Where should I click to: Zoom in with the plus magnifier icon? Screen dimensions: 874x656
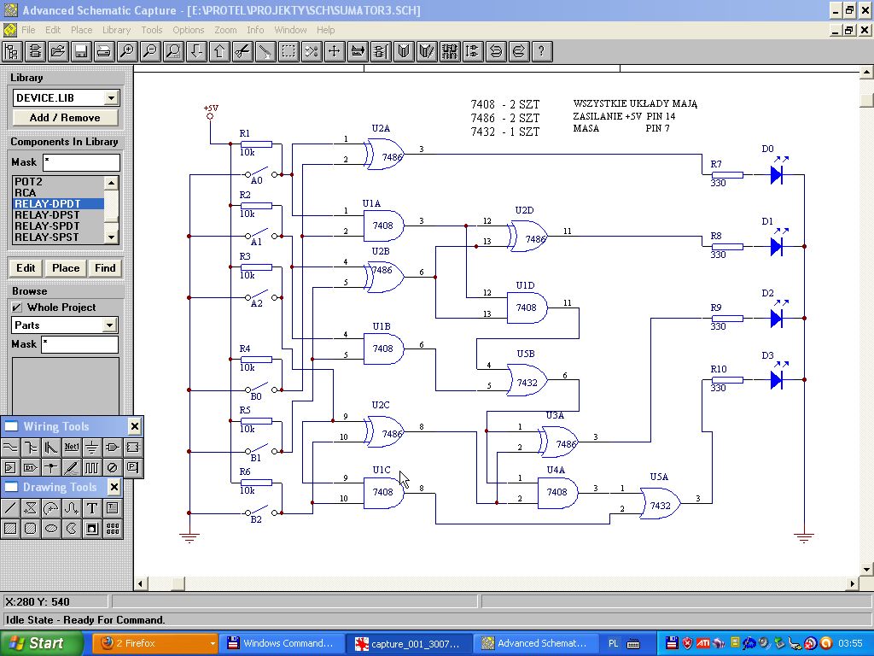pos(127,52)
